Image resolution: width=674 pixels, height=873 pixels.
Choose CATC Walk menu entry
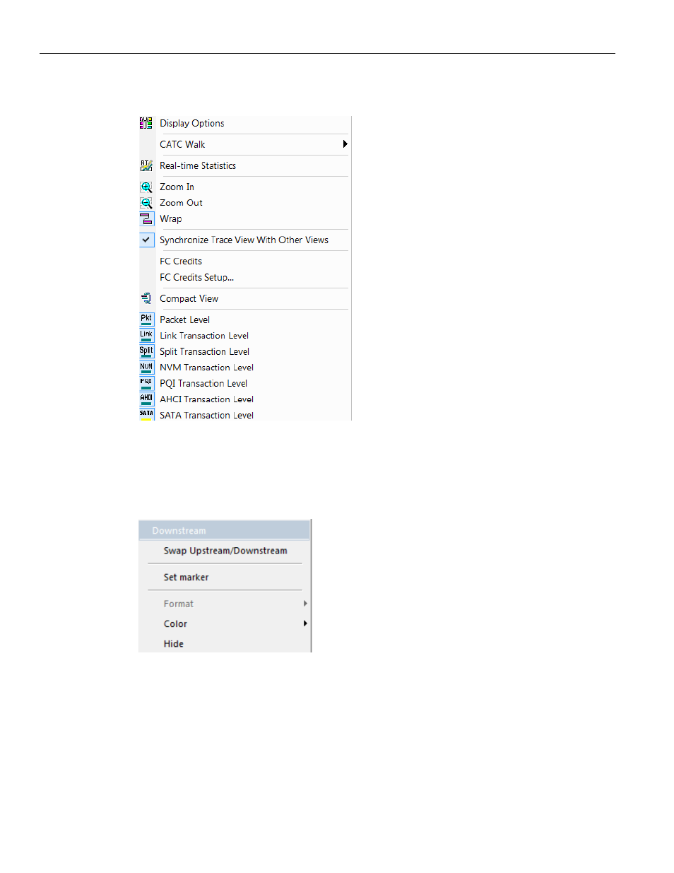[182, 144]
